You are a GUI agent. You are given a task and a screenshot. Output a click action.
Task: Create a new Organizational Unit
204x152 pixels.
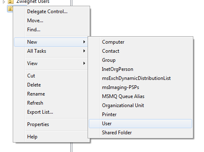[x=140, y=105]
